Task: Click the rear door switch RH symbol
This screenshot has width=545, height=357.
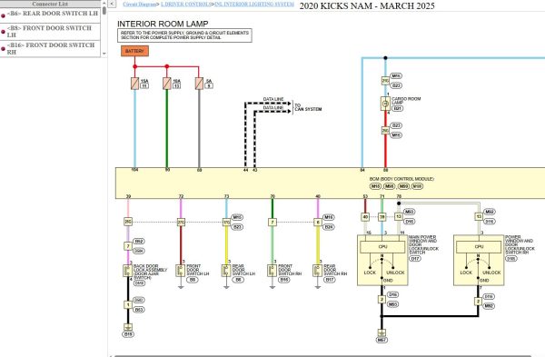Action: tap(317, 271)
